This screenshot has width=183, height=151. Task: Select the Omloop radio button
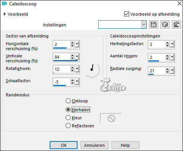click(x=68, y=101)
